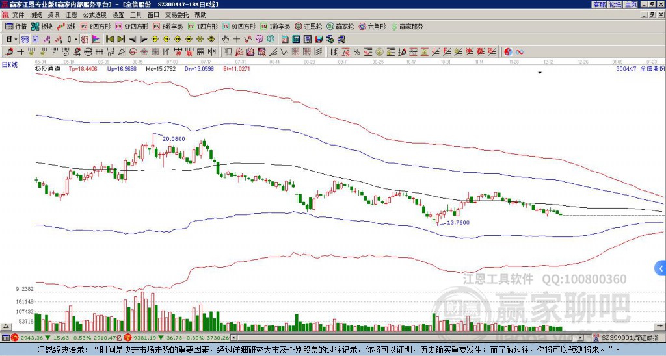Click the 300447 全信股份 stock label
The width and height of the screenshot is (666, 356).
[x=641, y=69]
